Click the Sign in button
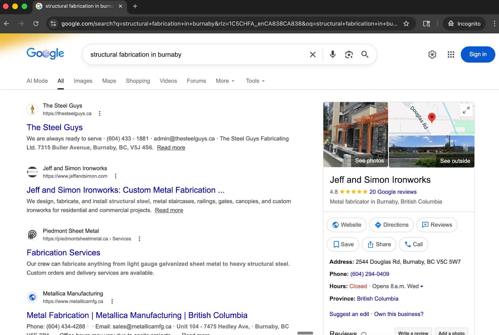The width and height of the screenshot is (499, 335). click(478, 55)
